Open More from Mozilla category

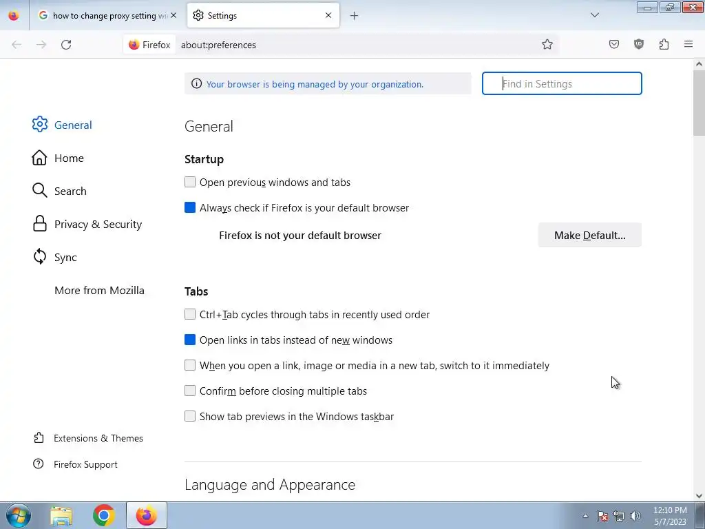[99, 290]
